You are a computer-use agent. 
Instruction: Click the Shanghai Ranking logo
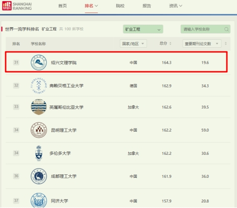pyautogui.click(x=17, y=6)
